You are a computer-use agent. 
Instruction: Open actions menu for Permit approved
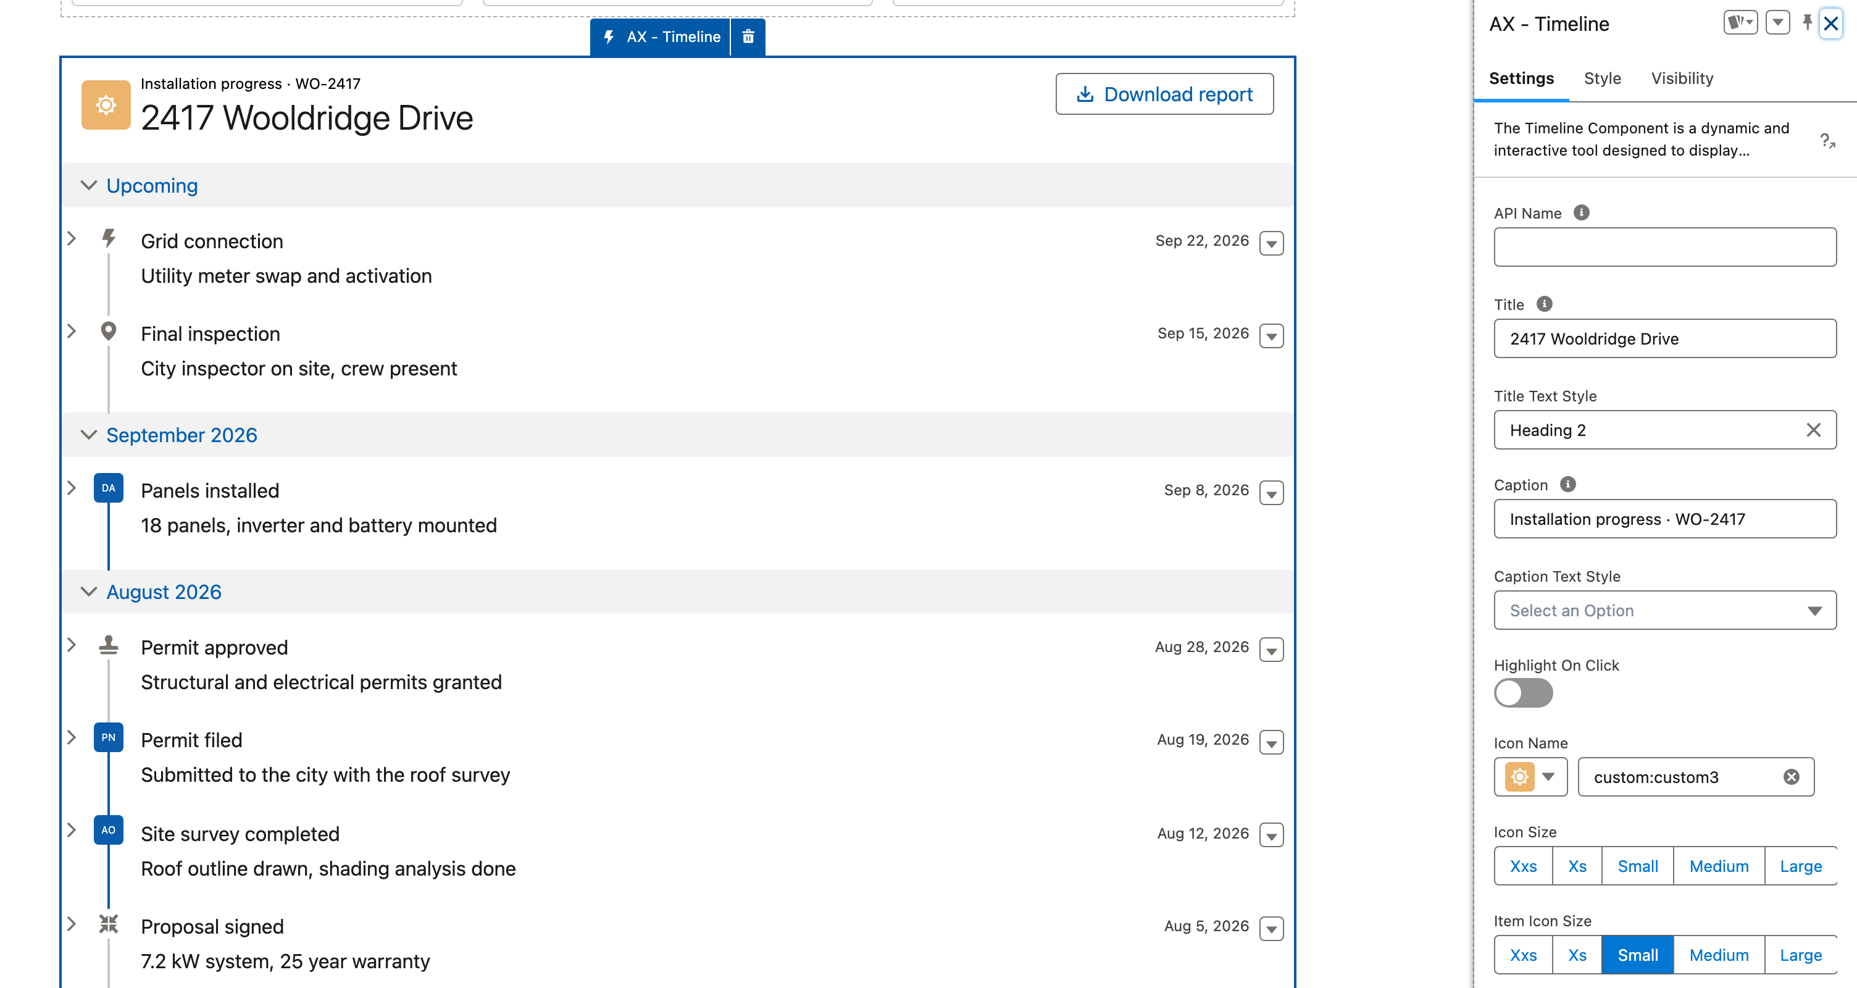tap(1272, 650)
